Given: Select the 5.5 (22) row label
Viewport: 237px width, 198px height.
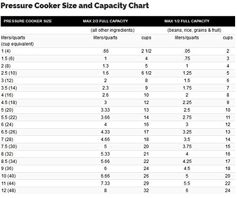Looking at the screenshot, I should coord(9,117).
